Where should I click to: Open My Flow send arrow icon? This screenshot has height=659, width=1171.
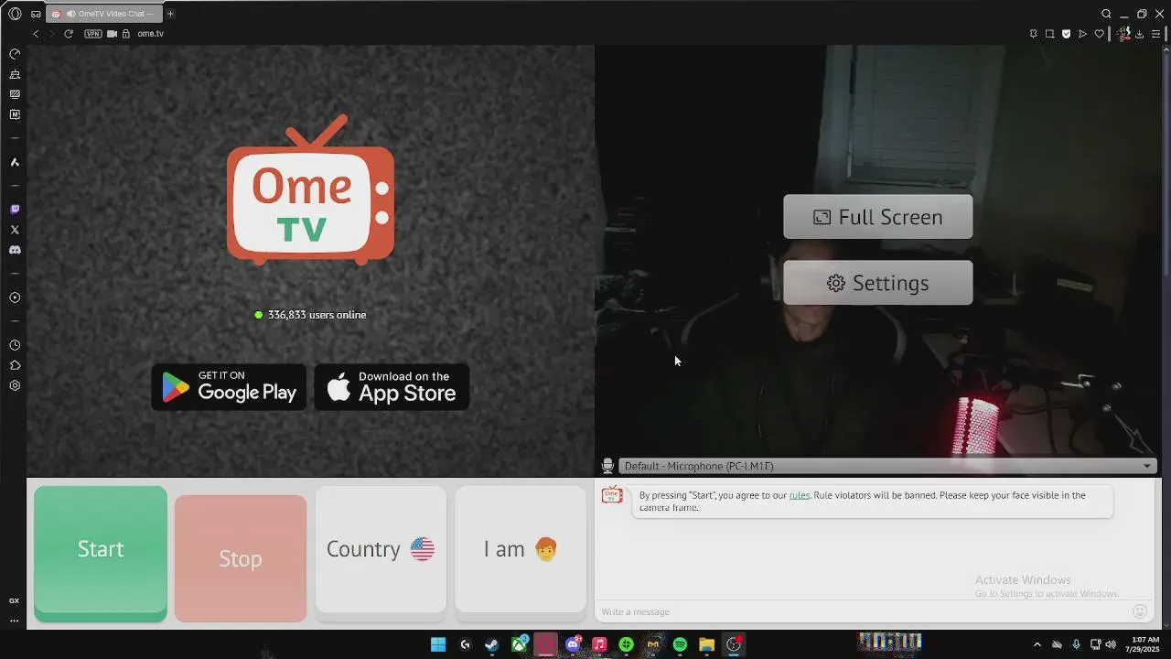1082,34
